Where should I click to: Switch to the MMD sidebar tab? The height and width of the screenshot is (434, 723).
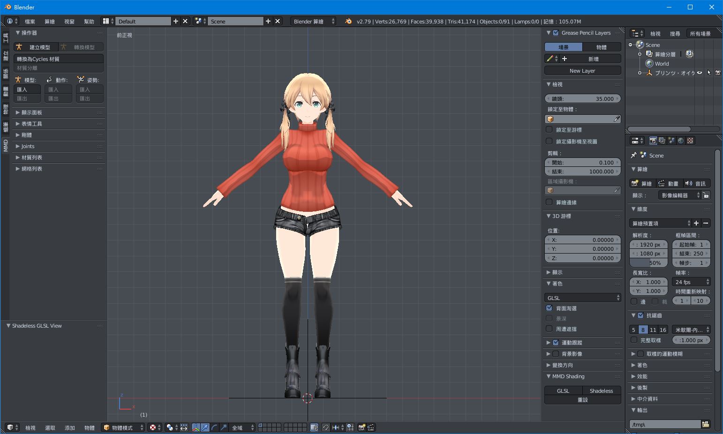6,145
